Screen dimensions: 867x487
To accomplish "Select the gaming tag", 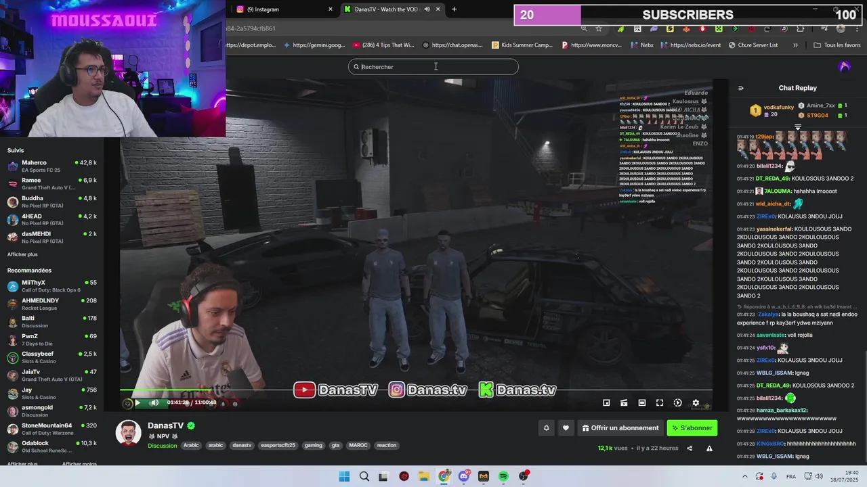I will pyautogui.click(x=314, y=445).
